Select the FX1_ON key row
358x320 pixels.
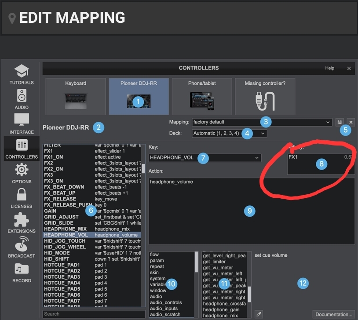coord(92,157)
